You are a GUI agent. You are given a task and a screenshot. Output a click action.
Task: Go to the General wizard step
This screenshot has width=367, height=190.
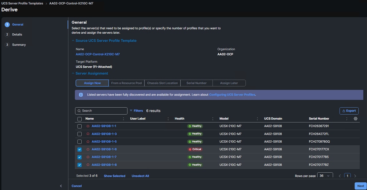14,25
